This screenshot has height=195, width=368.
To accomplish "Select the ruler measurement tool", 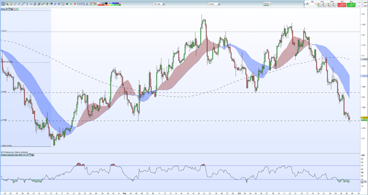I will (15, 4).
